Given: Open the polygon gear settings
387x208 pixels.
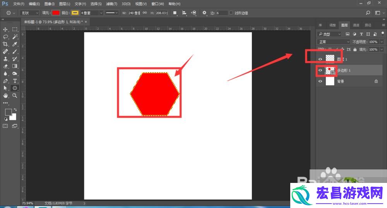Looking at the screenshot, I should click(204, 13).
